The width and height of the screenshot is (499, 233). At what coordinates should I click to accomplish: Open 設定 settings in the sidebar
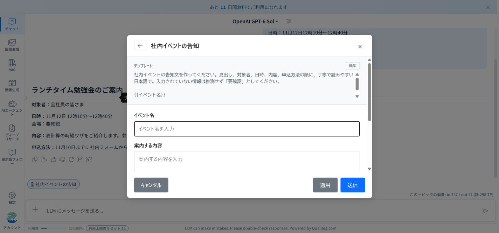click(12, 198)
